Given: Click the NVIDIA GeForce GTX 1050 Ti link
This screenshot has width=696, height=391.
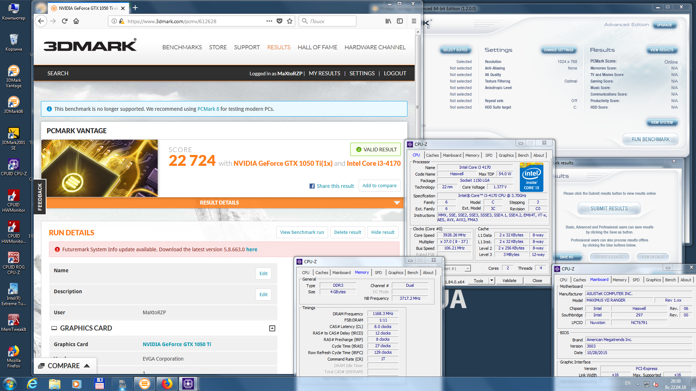Looking at the screenshot, I should pyautogui.click(x=177, y=344).
